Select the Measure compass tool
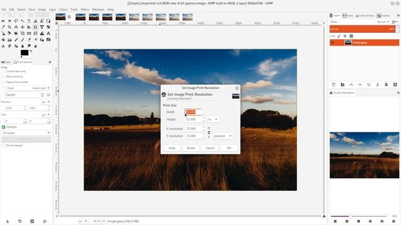 (16, 27)
